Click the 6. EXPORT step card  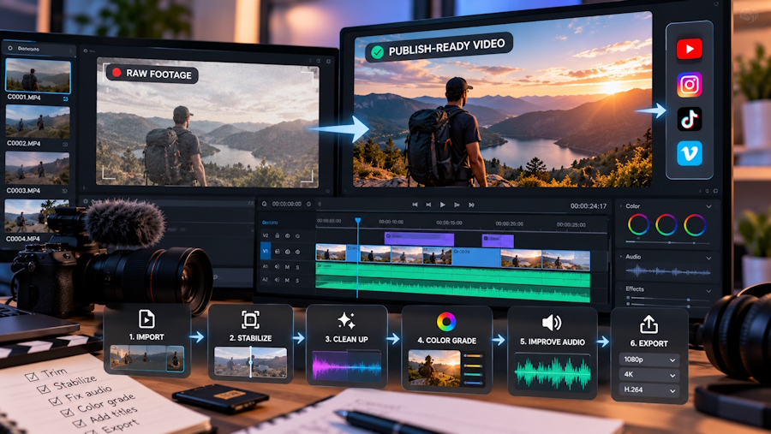649,356
